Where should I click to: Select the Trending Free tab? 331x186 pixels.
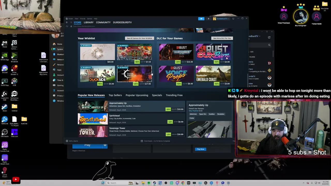(174, 95)
